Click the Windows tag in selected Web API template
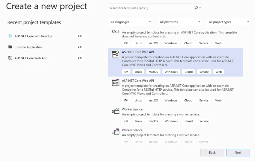This screenshot has width=255, height=161. coord(171,72)
